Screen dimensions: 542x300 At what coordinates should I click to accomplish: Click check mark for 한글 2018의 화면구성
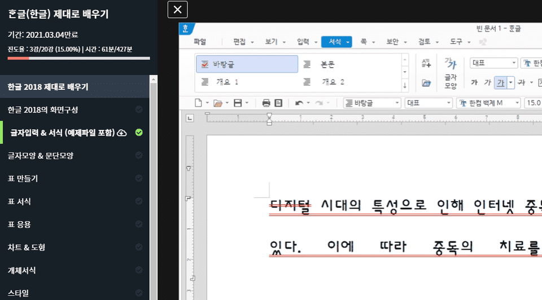[x=139, y=110]
